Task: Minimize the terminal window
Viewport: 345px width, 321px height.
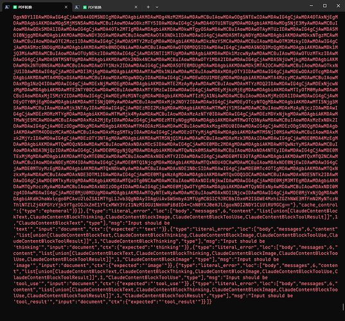Action: click(x=311, y=6)
